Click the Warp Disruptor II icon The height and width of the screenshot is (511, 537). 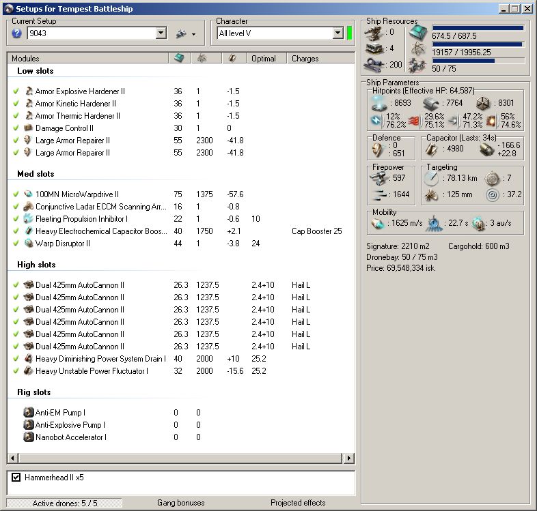[29, 243]
